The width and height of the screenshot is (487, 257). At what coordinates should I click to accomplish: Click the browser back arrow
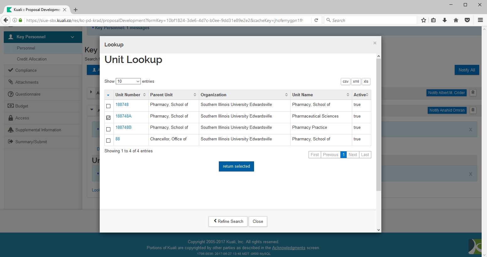click(x=6, y=20)
